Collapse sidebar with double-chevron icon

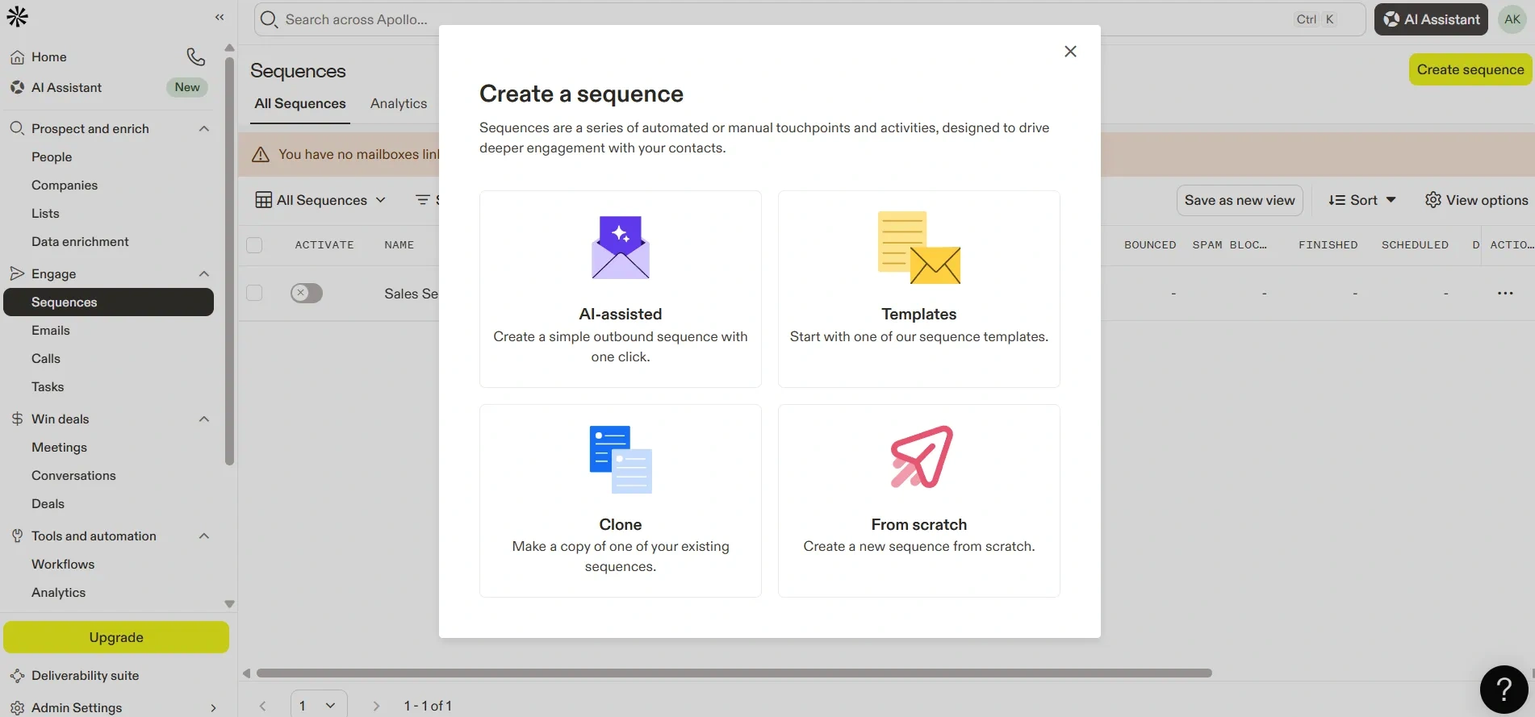click(x=220, y=17)
